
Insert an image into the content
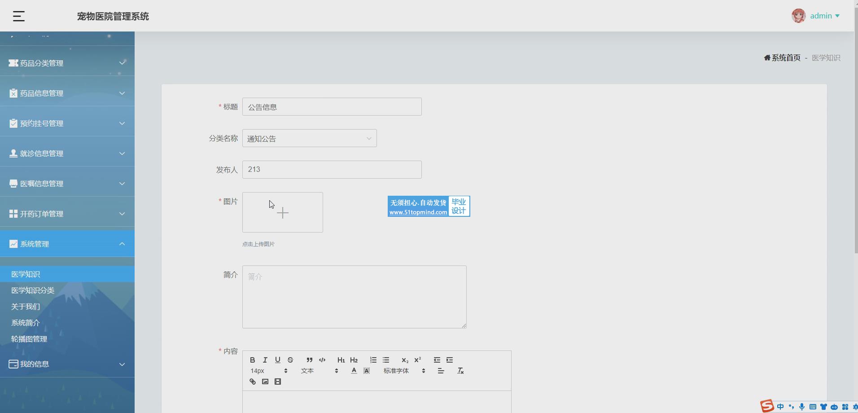point(265,382)
